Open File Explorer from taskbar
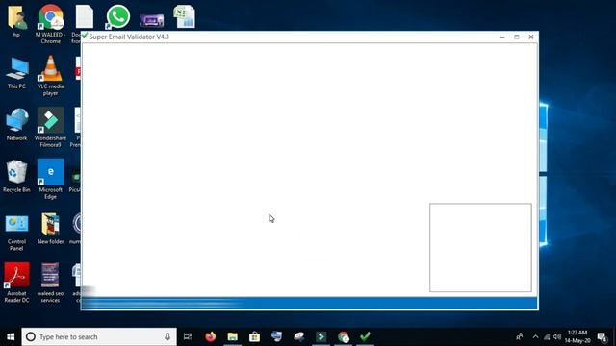This screenshot has width=616, height=346. click(x=232, y=336)
